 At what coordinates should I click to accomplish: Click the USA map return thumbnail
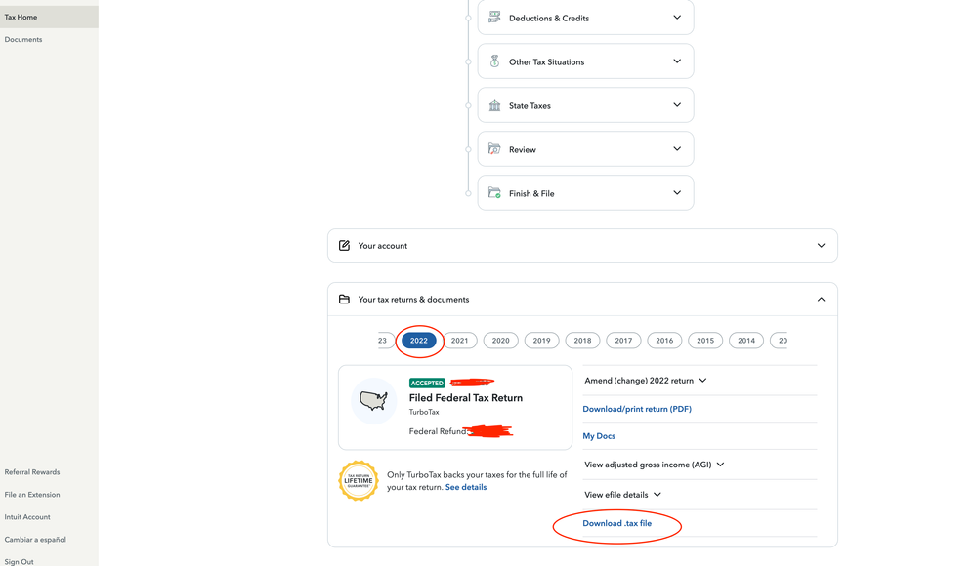coord(373,400)
